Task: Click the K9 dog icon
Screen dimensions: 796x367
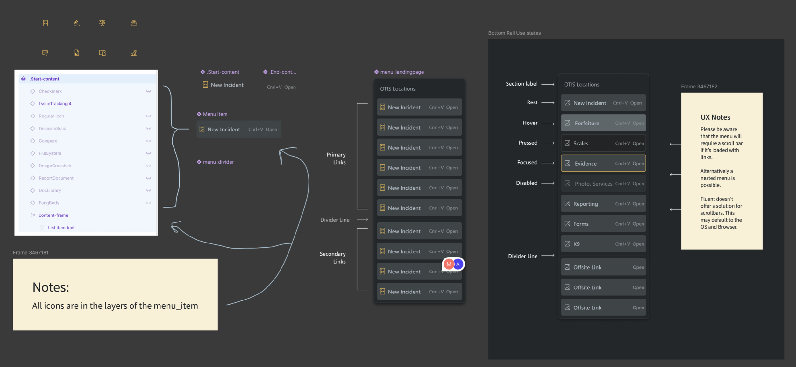Action: click(x=134, y=53)
